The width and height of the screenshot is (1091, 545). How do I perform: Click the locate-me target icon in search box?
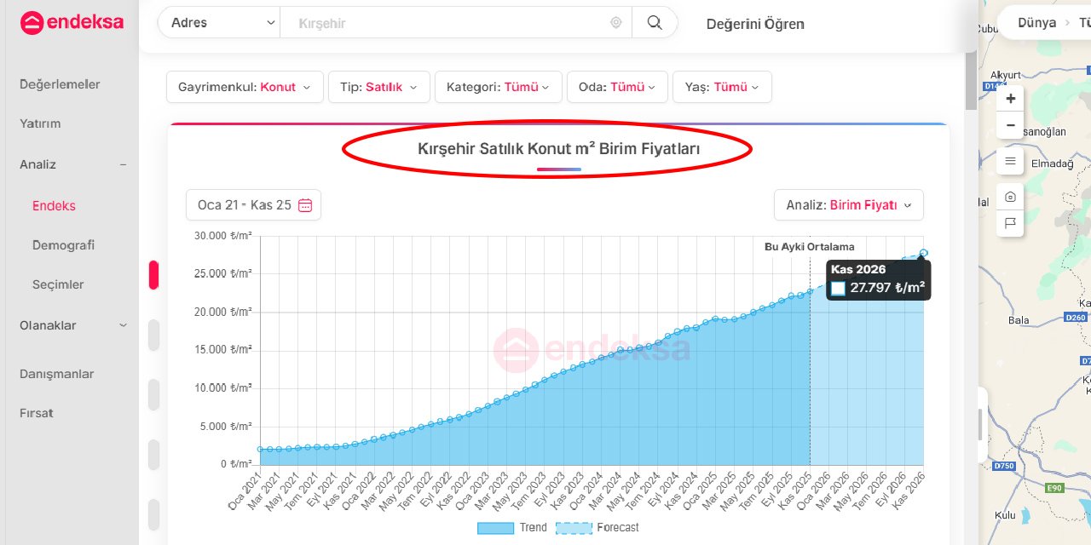pos(615,23)
